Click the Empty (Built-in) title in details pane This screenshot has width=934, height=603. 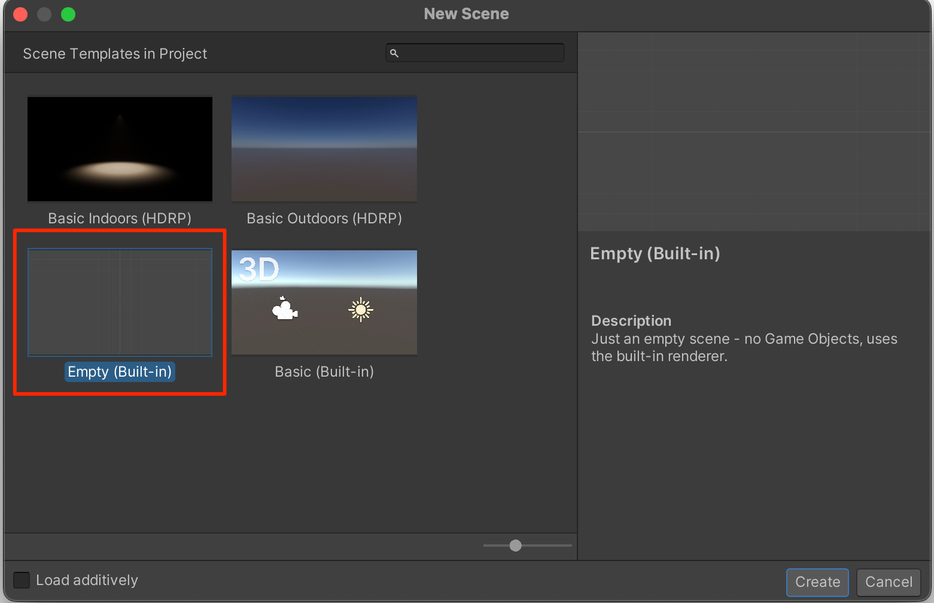pyautogui.click(x=655, y=253)
